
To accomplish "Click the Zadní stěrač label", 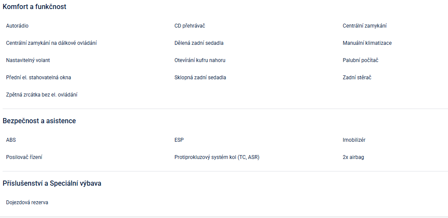I will pyautogui.click(x=357, y=78).
